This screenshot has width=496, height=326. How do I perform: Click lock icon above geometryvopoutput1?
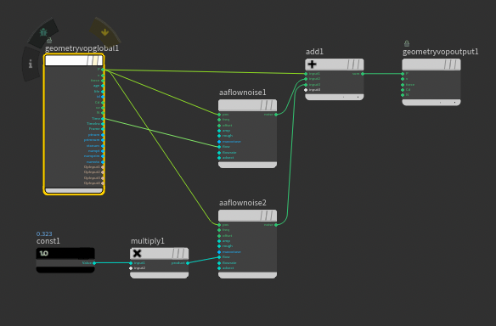click(x=407, y=43)
